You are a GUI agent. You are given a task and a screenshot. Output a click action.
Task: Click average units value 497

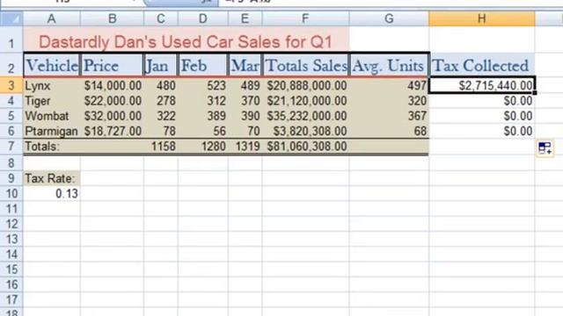[389, 86]
